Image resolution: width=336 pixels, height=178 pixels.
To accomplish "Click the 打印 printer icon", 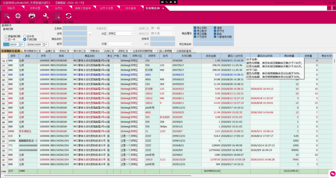I will coord(32,16).
